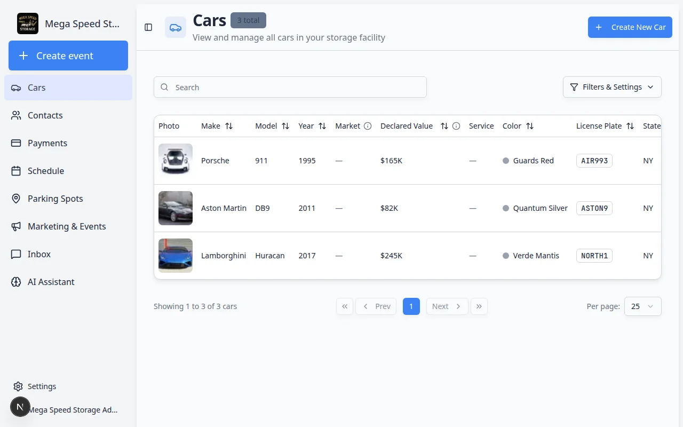This screenshot has height=427, width=683.
Task: Click the Create event button
Action: [x=68, y=56]
